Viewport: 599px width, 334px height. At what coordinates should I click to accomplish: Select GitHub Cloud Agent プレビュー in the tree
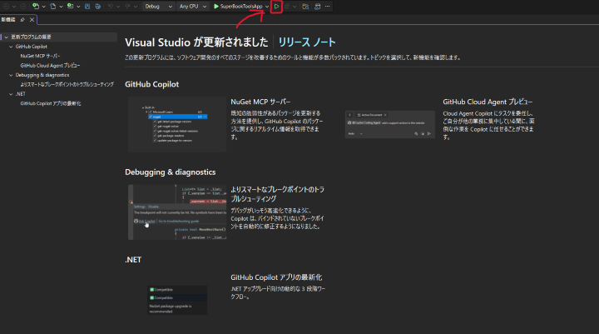click(50, 66)
